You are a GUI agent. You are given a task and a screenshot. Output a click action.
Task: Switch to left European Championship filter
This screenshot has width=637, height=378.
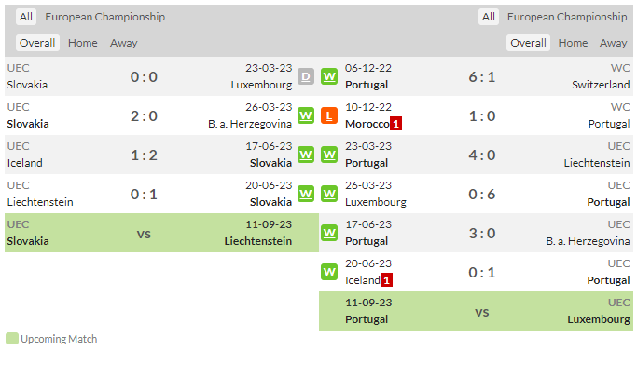point(104,17)
